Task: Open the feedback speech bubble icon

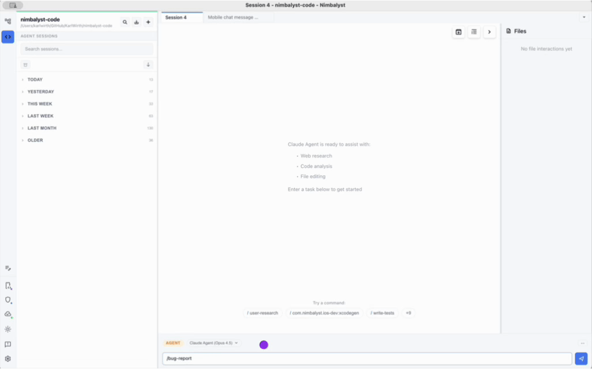Action: 8,344
